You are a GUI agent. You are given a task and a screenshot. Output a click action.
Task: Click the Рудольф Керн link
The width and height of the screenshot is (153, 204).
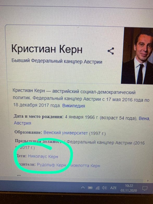(51, 165)
